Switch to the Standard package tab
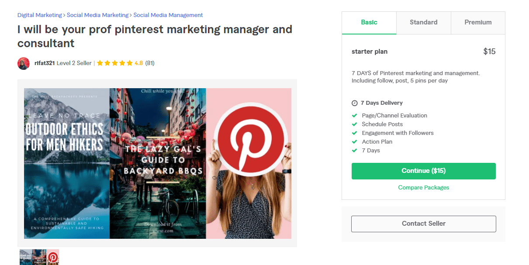The width and height of the screenshot is (529, 265). (424, 23)
